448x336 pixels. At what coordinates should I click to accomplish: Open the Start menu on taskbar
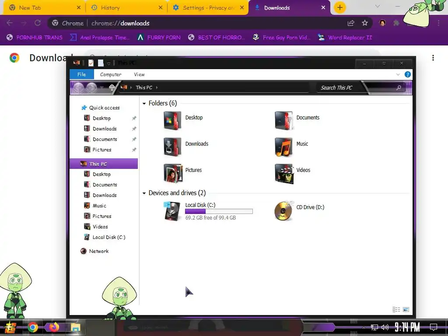[x=10, y=327]
